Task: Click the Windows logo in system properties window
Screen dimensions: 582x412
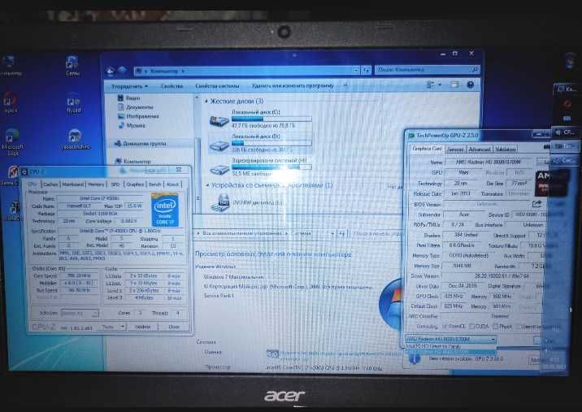Action: click(390, 304)
